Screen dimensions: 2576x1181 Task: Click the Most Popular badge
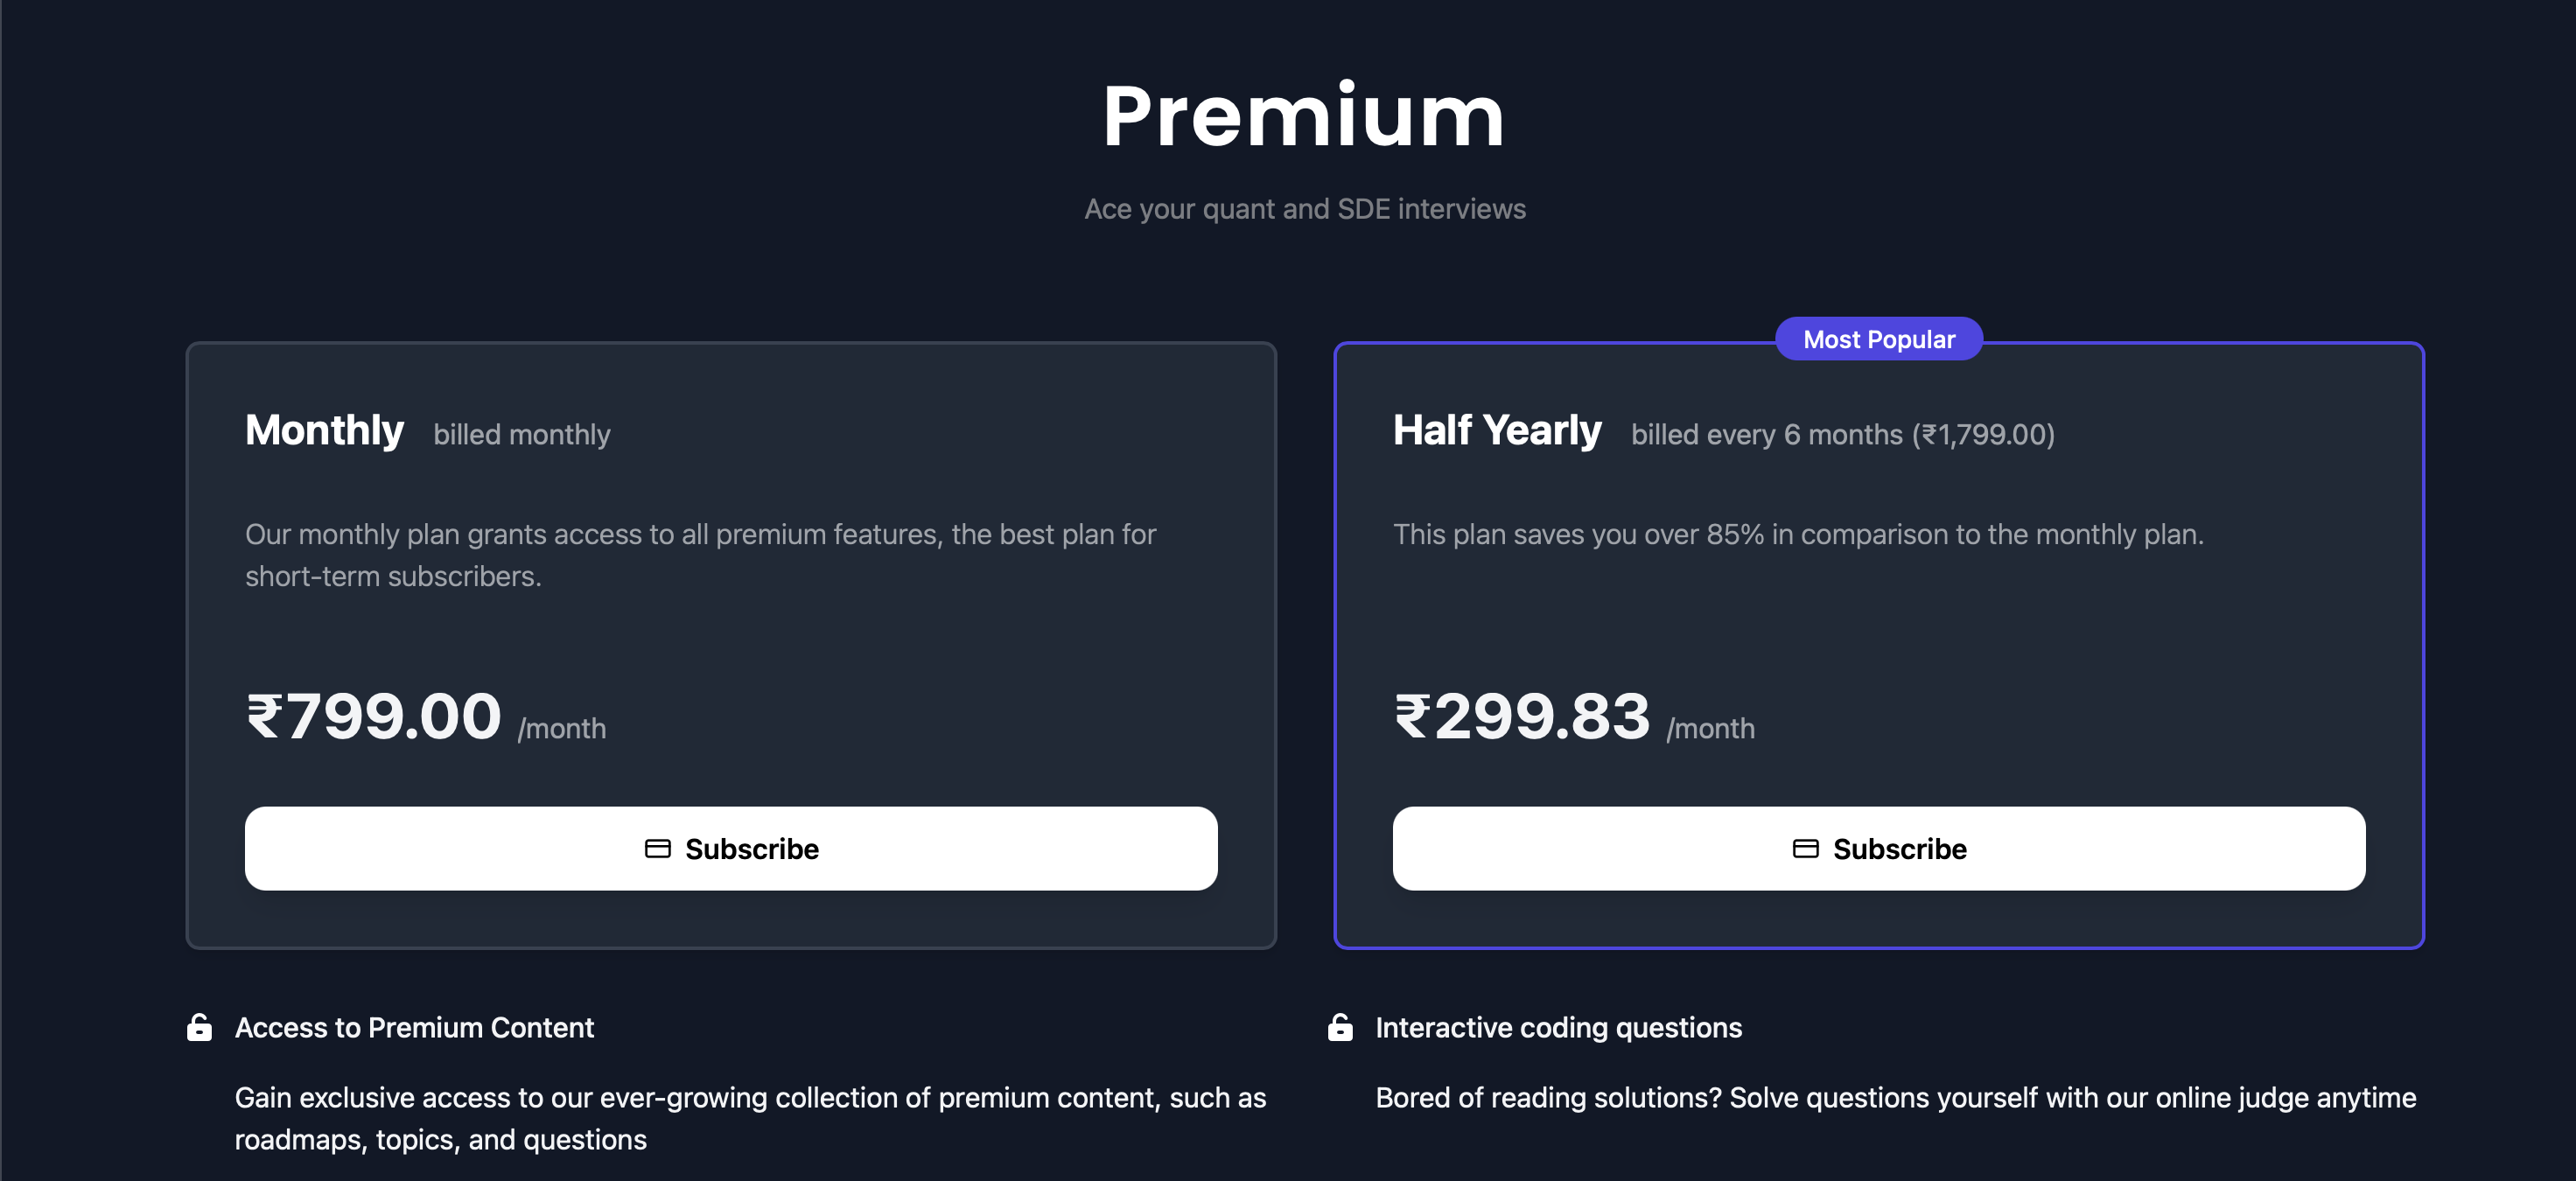(x=1878, y=339)
